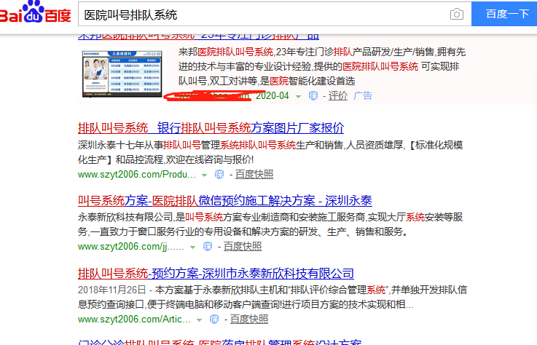Click the 保 badge beside 2020-04
The width and height of the screenshot is (537, 345).
click(313, 96)
